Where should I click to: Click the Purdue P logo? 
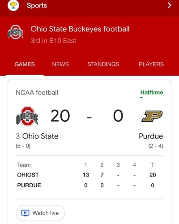(152, 116)
